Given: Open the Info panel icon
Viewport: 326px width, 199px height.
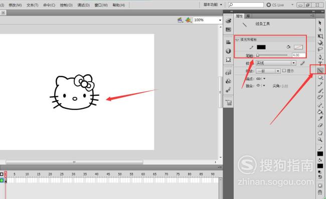Looking at the screenshot, I should click(x=228, y=51).
